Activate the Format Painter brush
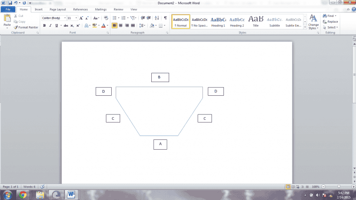 point(26,27)
